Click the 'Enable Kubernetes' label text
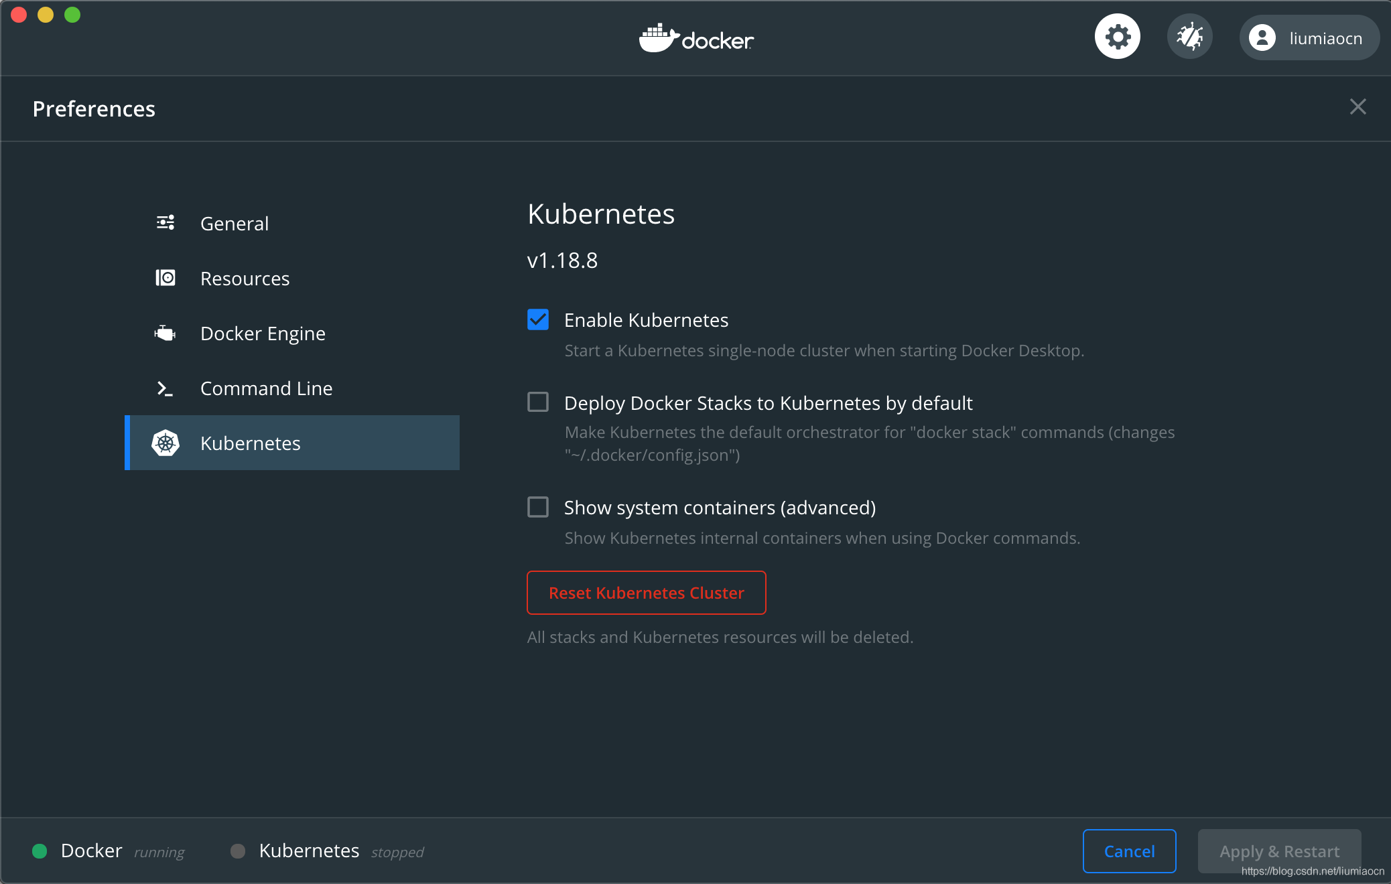Viewport: 1391px width, 884px height. 646,320
